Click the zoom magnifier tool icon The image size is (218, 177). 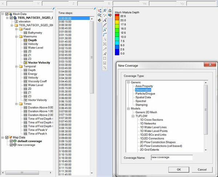99,15
